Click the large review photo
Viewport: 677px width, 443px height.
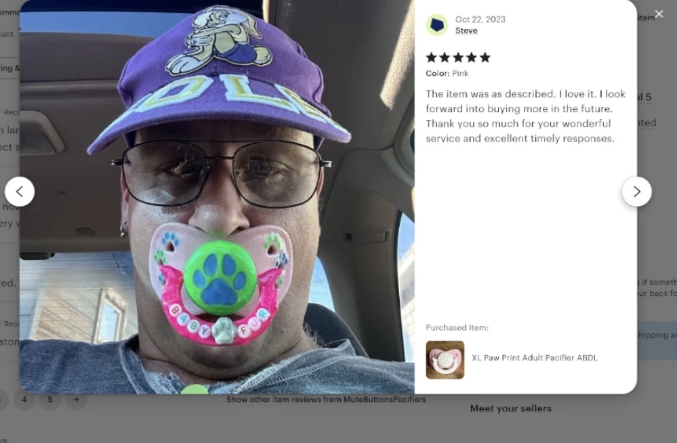(x=217, y=197)
